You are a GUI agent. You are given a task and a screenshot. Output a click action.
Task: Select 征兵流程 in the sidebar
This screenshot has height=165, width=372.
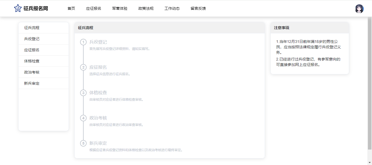[44, 28]
